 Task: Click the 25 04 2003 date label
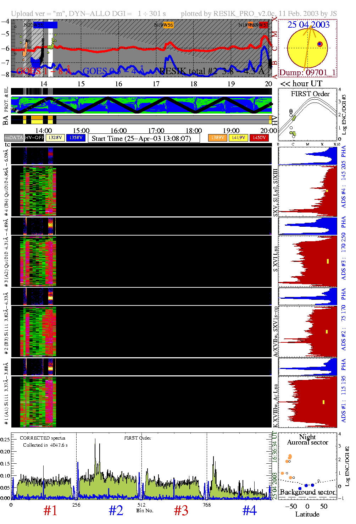point(308,25)
